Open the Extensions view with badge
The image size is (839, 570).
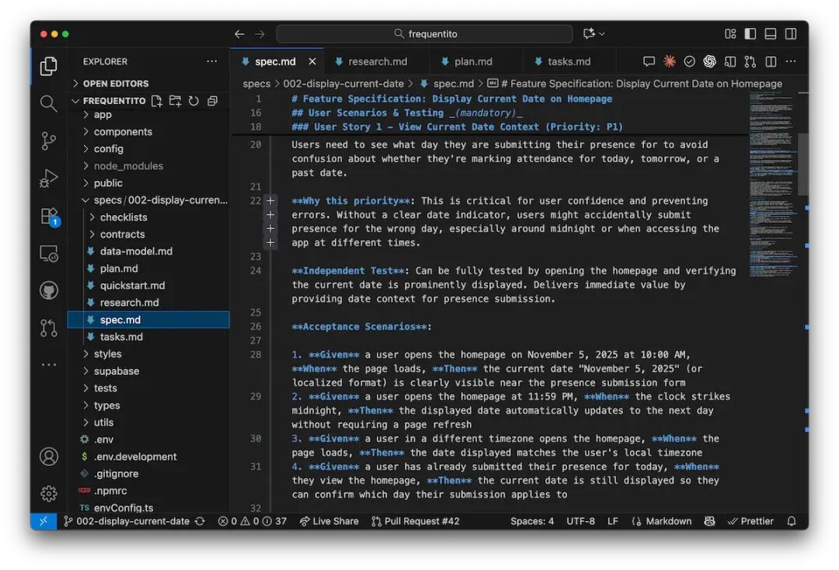point(50,217)
